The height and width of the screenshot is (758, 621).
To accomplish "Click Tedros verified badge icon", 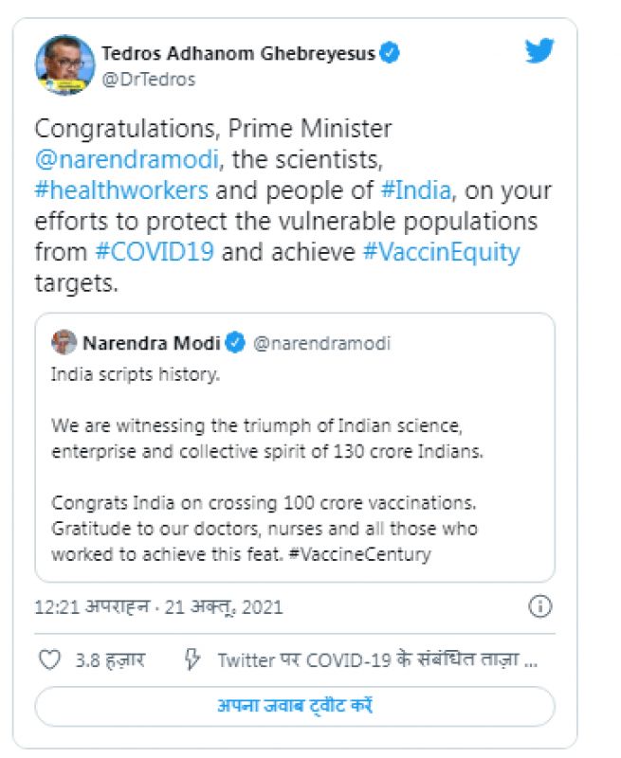I will (x=390, y=53).
